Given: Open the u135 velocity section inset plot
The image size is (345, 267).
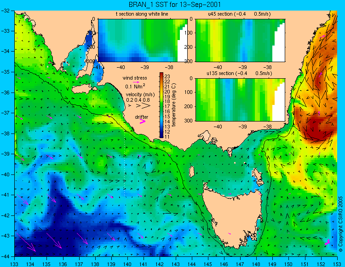Looking at the screenshot, I should click(x=240, y=100).
